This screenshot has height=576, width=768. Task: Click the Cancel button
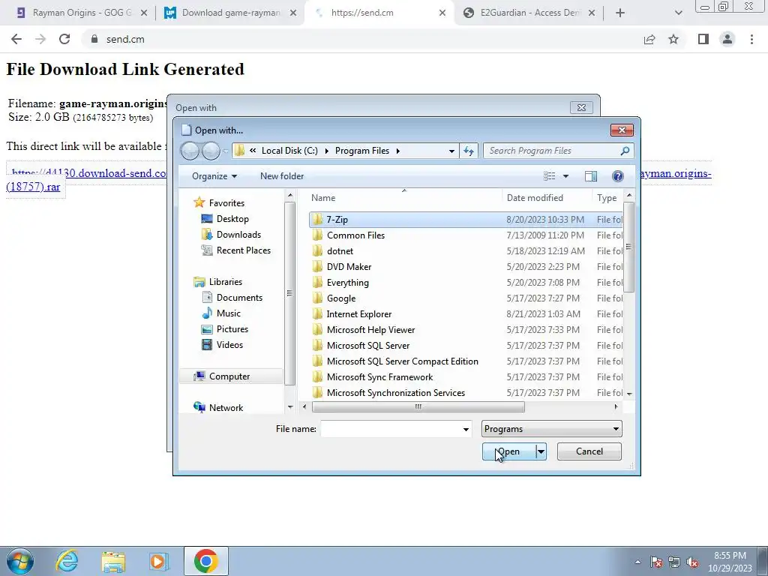tap(589, 451)
